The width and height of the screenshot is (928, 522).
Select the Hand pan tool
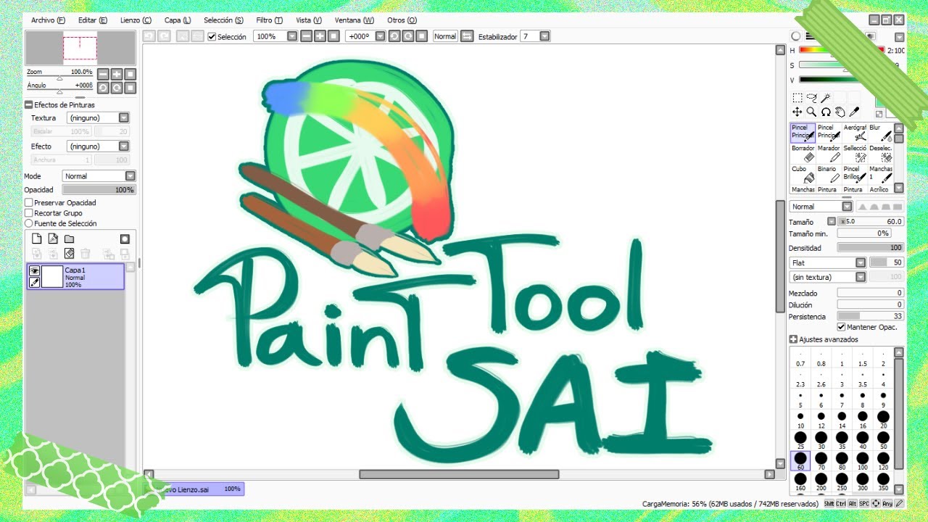point(840,112)
